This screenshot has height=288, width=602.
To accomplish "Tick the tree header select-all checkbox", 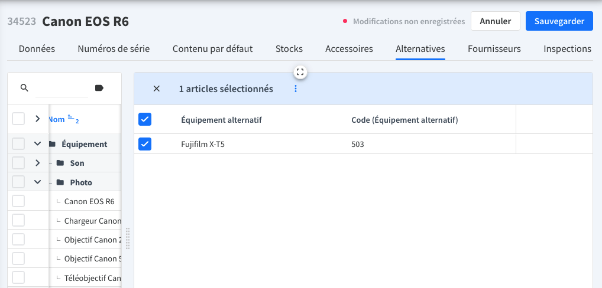I will 18,119.
